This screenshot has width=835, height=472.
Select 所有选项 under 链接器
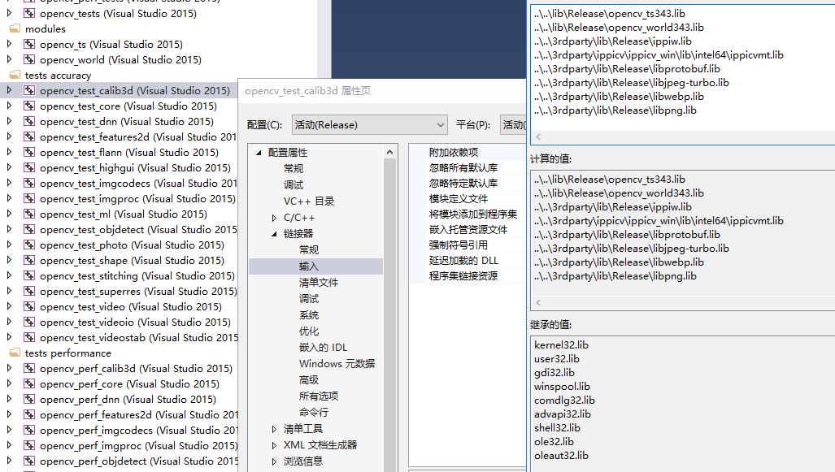(319, 396)
